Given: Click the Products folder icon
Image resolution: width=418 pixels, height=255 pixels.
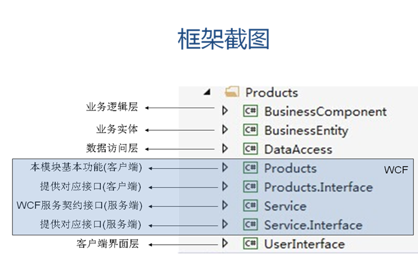Looking at the screenshot, I should coord(232,92).
